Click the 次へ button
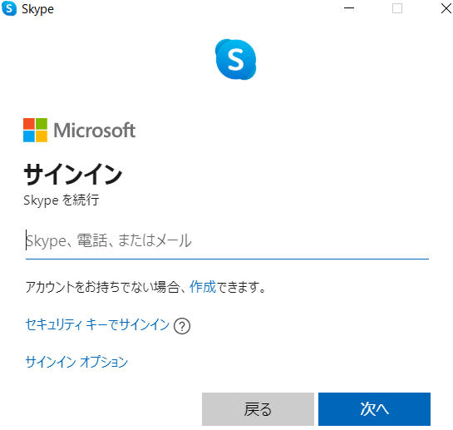The image size is (453, 430). 374,409
